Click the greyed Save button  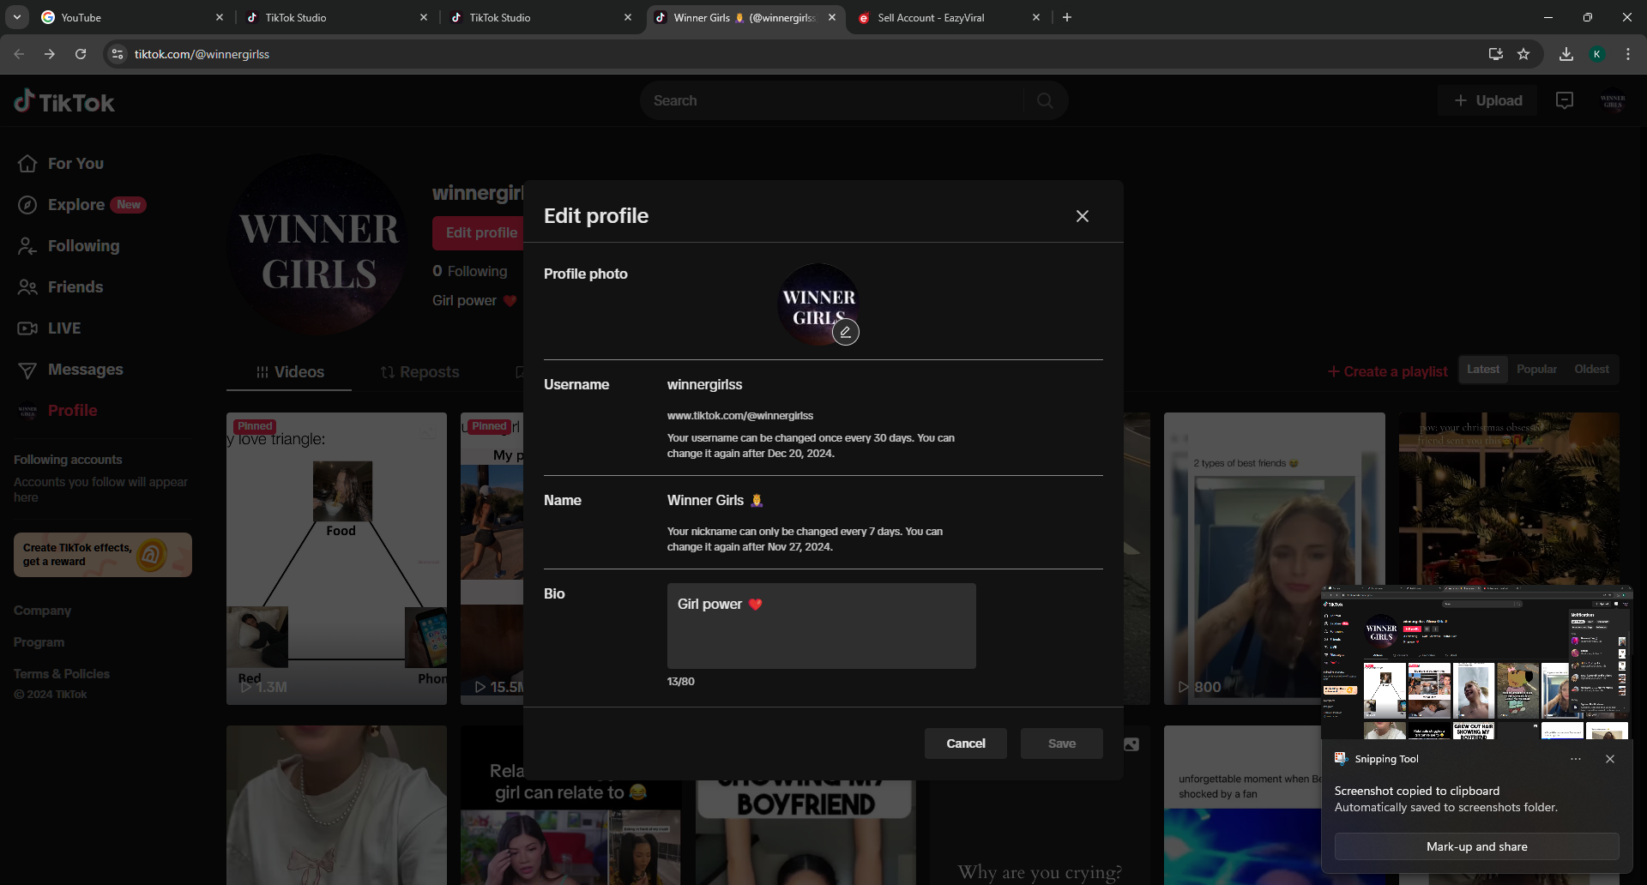point(1062,744)
